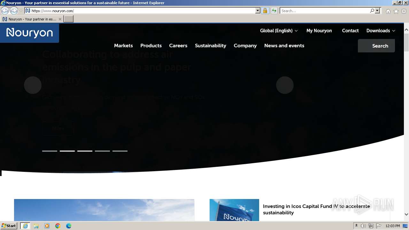The width and height of the screenshot is (409, 230).
Task: Click the Search button on Nouryon site
Action: (376, 46)
